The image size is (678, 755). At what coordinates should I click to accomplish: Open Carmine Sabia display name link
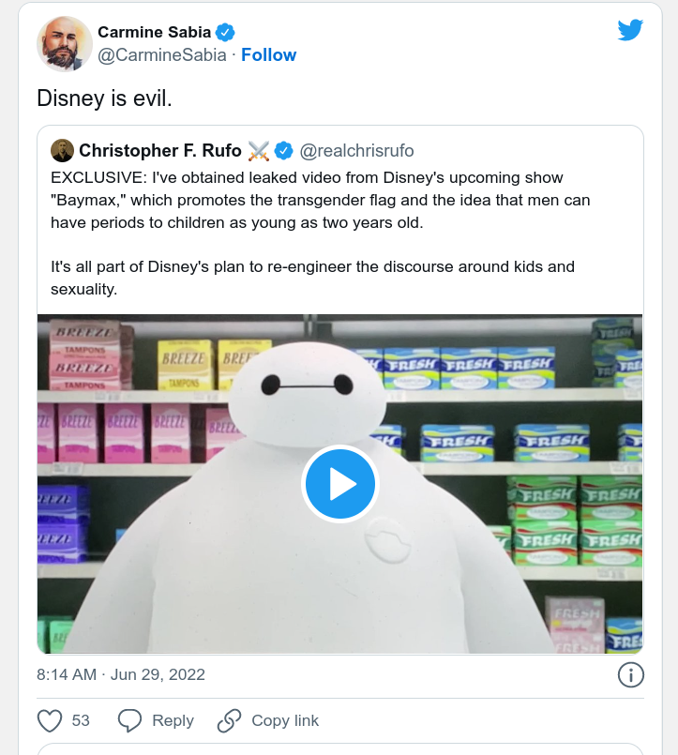pos(154,32)
